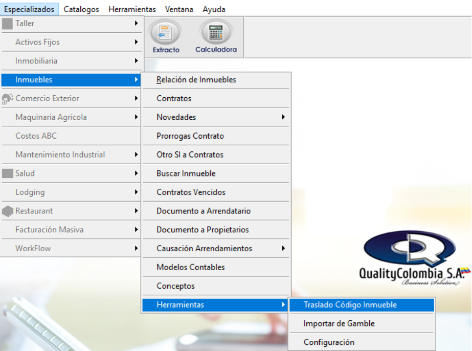The height and width of the screenshot is (351, 472).
Task: Open Configuración in the Herramientas submenu
Action: pos(362,342)
